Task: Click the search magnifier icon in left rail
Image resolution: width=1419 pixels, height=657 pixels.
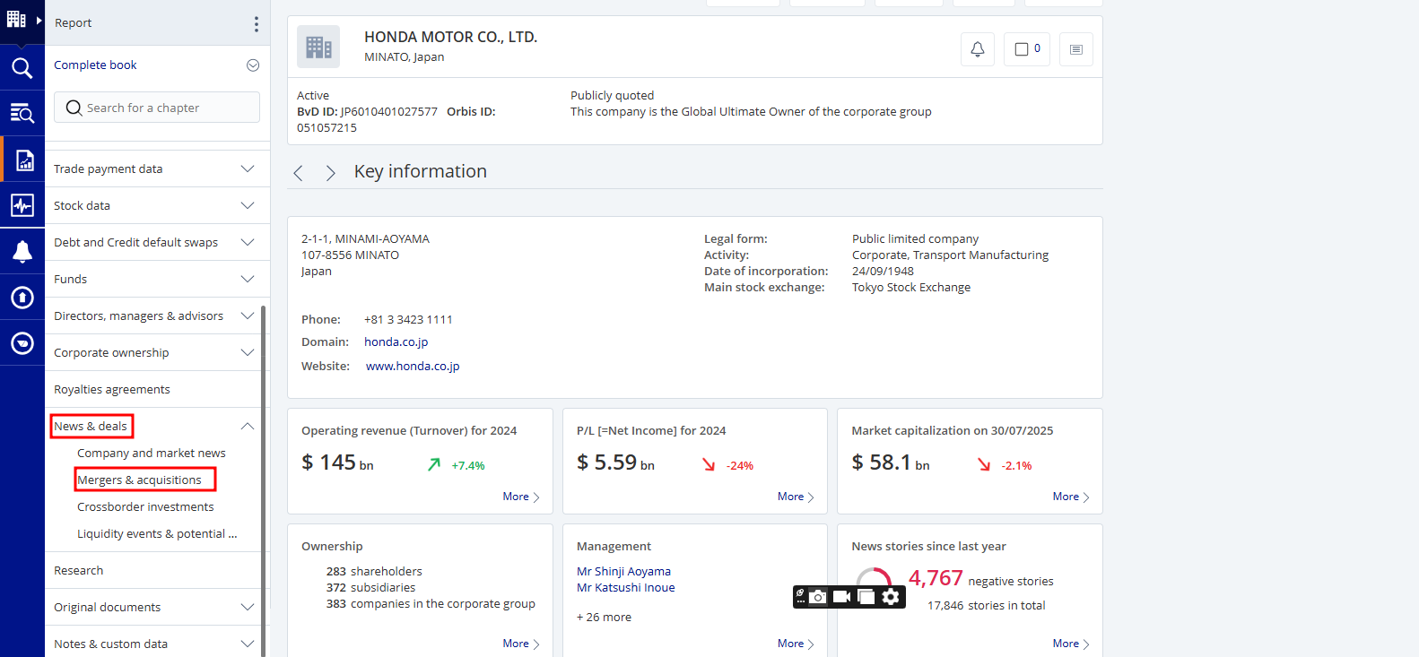Action: [22, 68]
